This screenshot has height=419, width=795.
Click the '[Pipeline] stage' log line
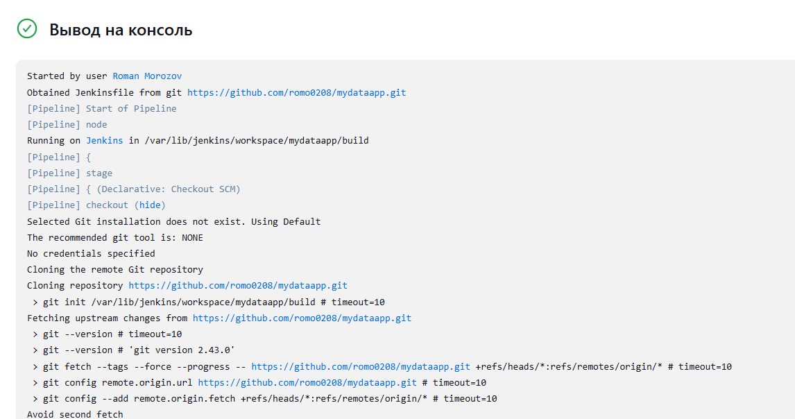point(69,173)
